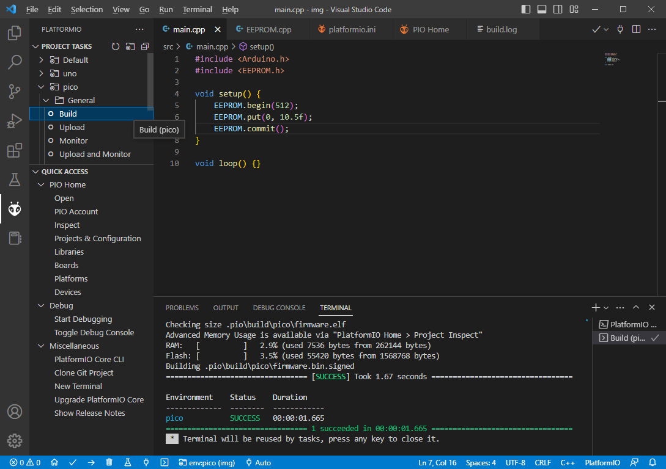Click Start Debugging in Quick Access
Image resolution: width=666 pixels, height=469 pixels.
click(x=83, y=319)
